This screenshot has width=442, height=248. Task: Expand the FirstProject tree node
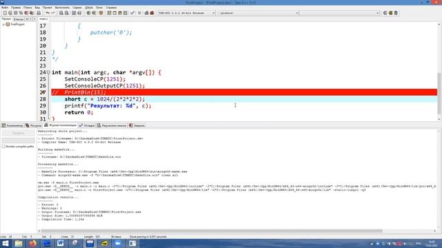click(3, 25)
